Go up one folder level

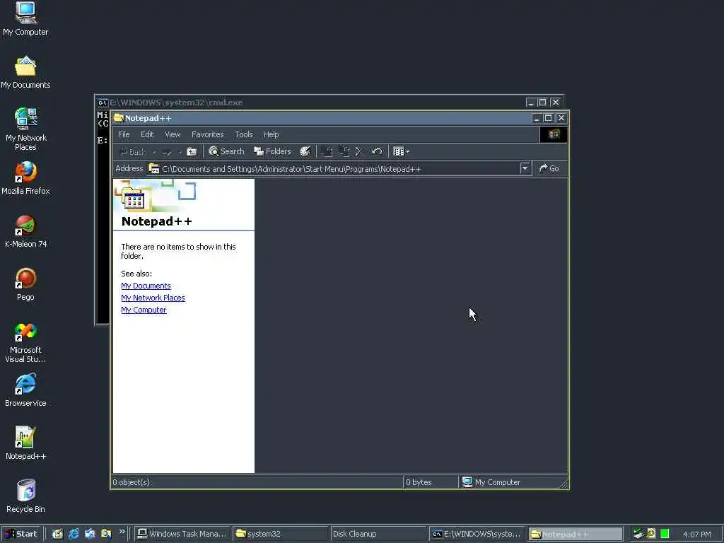192,151
